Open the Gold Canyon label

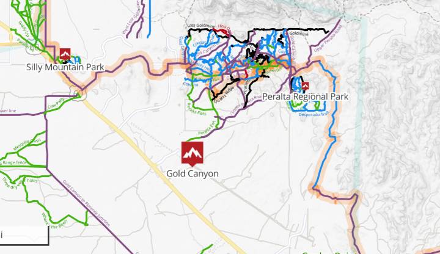click(x=193, y=173)
